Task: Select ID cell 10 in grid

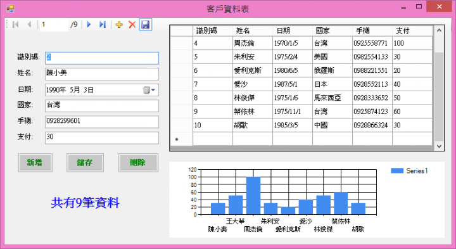Action: [213, 125]
